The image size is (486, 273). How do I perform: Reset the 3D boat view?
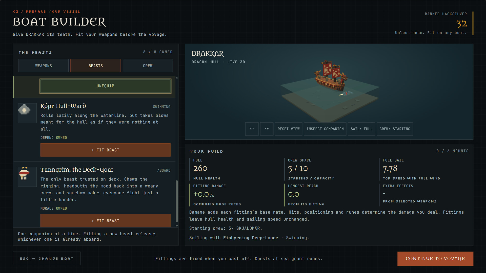click(x=289, y=129)
